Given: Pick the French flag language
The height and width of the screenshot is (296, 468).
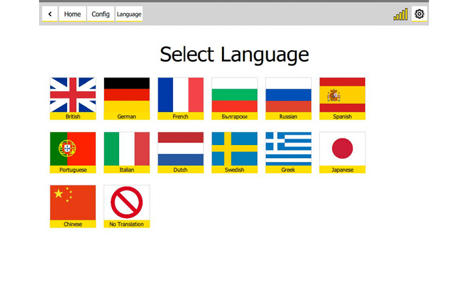Looking at the screenshot, I should point(180,98).
